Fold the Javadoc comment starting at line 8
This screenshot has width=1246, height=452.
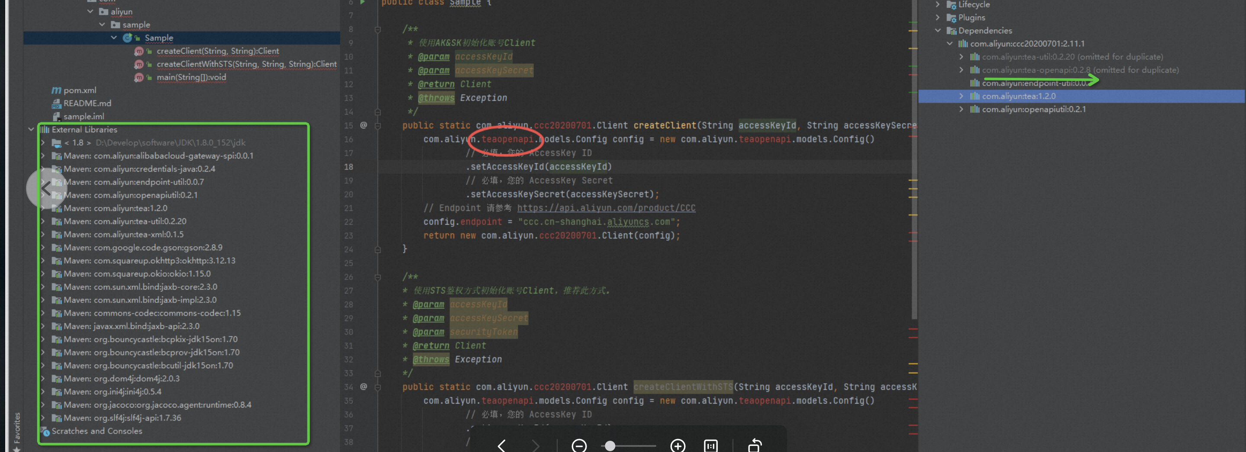(378, 29)
